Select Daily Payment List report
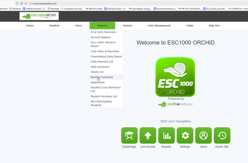The width and height of the screenshot is (248, 163). point(102,62)
